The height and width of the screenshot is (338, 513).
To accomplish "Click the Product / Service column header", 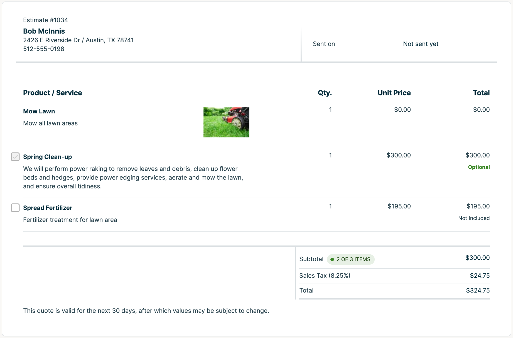I will [53, 93].
